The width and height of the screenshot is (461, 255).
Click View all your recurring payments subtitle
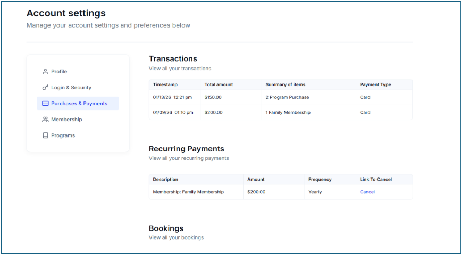tap(189, 158)
